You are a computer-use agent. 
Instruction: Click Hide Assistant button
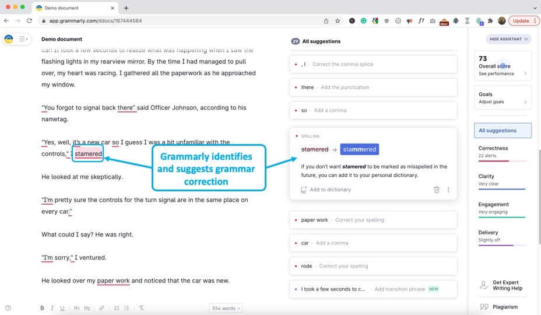coord(508,39)
